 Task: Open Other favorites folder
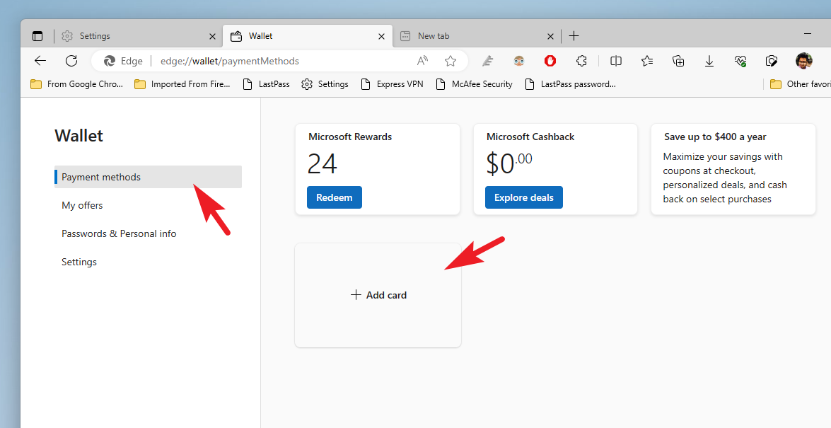click(x=800, y=83)
